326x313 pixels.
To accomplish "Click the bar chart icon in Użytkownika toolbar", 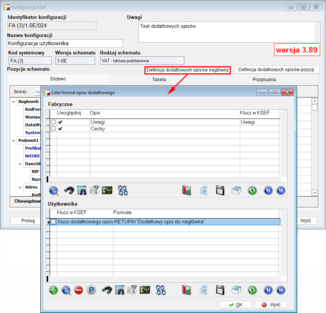I will 187,290.
